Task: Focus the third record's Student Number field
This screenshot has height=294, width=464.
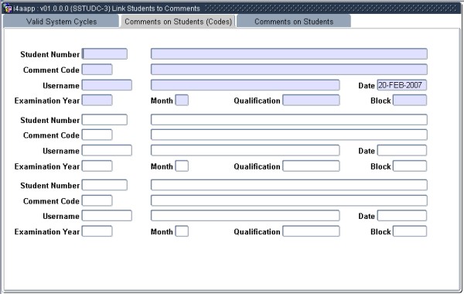Action: point(104,185)
